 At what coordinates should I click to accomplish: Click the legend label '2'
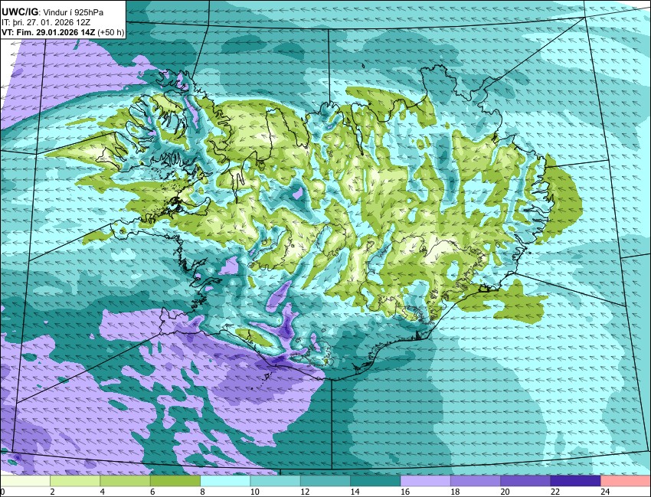[52, 492]
